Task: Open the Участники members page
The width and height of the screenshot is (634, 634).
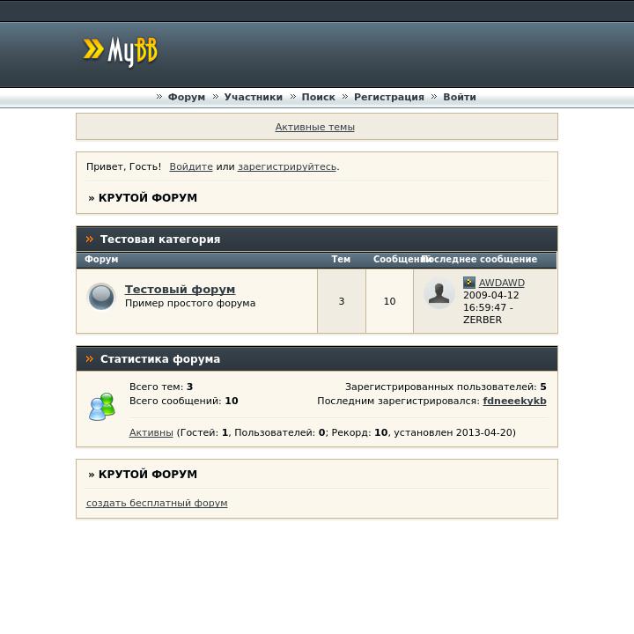Action: pyautogui.click(x=254, y=97)
